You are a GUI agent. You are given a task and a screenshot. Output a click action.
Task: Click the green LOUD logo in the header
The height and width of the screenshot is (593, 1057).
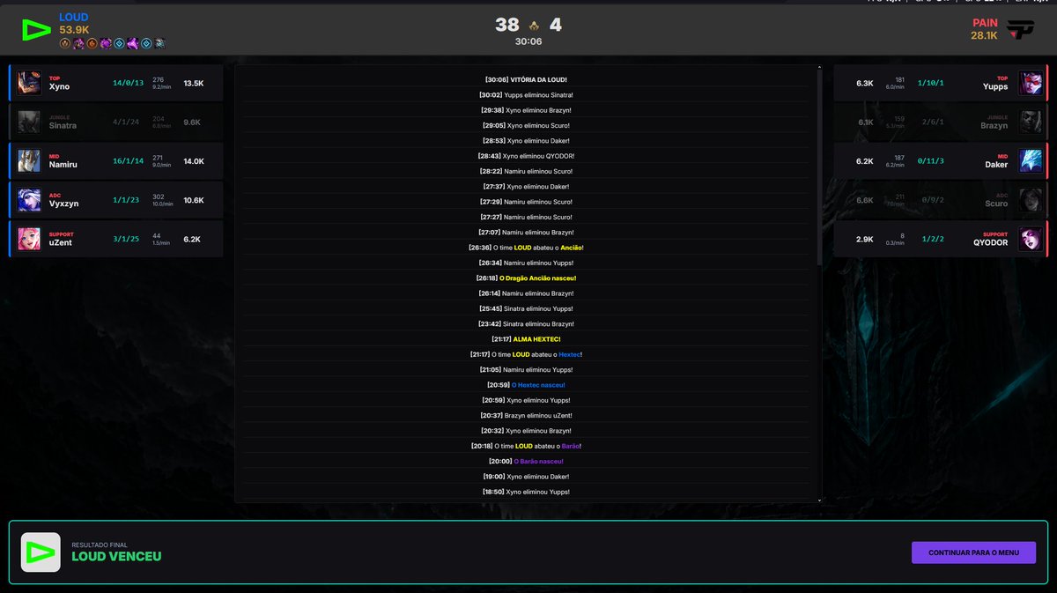[36, 30]
